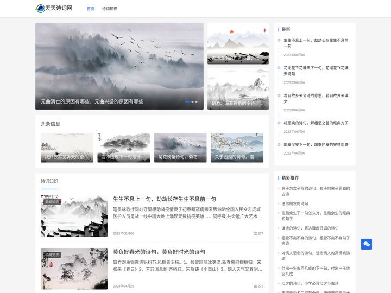Open the top-right banner with red sun painting

[238, 43]
